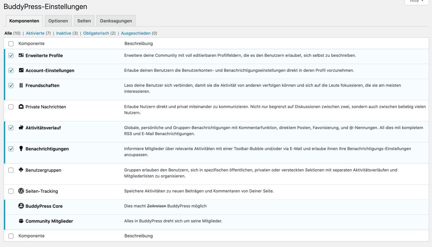
Task: Disable the Benachrichtigungen checkbox
Action: click(x=11, y=149)
